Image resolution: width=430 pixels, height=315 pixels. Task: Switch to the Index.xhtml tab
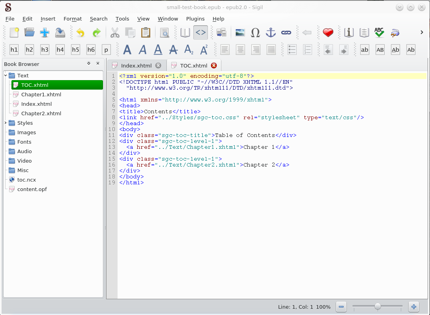pyautogui.click(x=136, y=66)
